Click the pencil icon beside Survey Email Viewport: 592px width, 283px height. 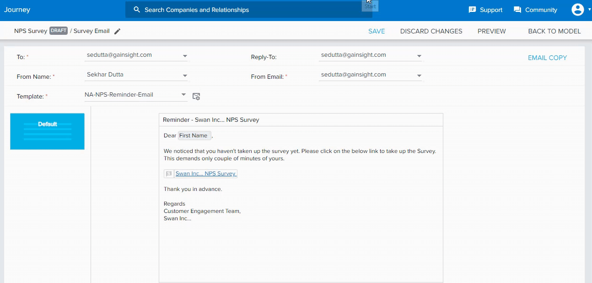(118, 31)
